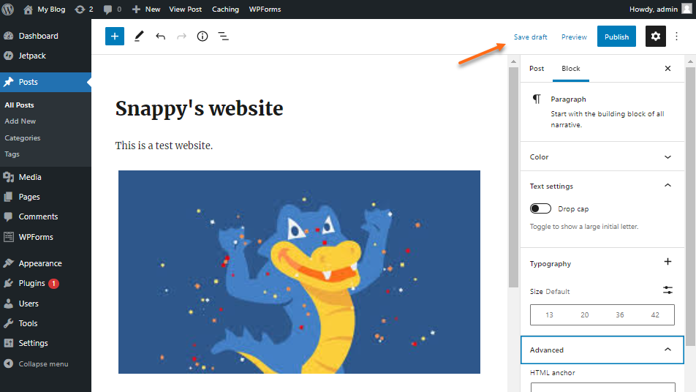The height and width of the screenshot is (392, 696).
Task: Expand the Color panel
Action: 602,157
